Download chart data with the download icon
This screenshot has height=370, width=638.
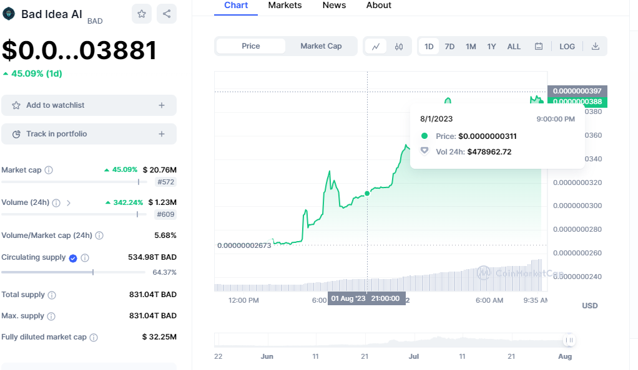596,46
